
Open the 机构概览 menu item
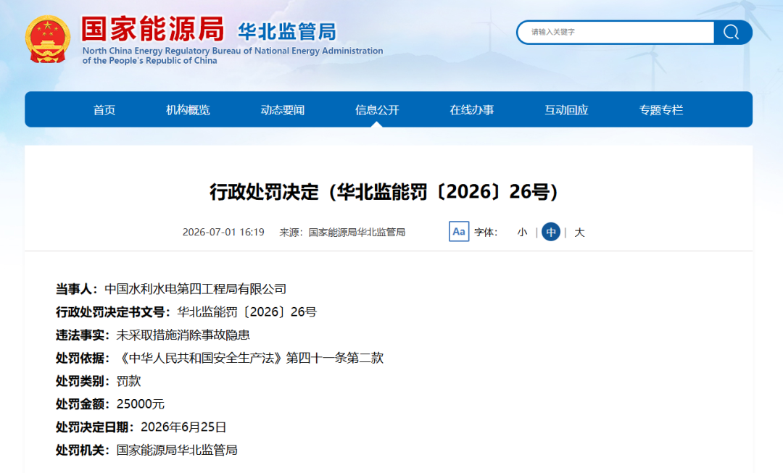(188, 110)
